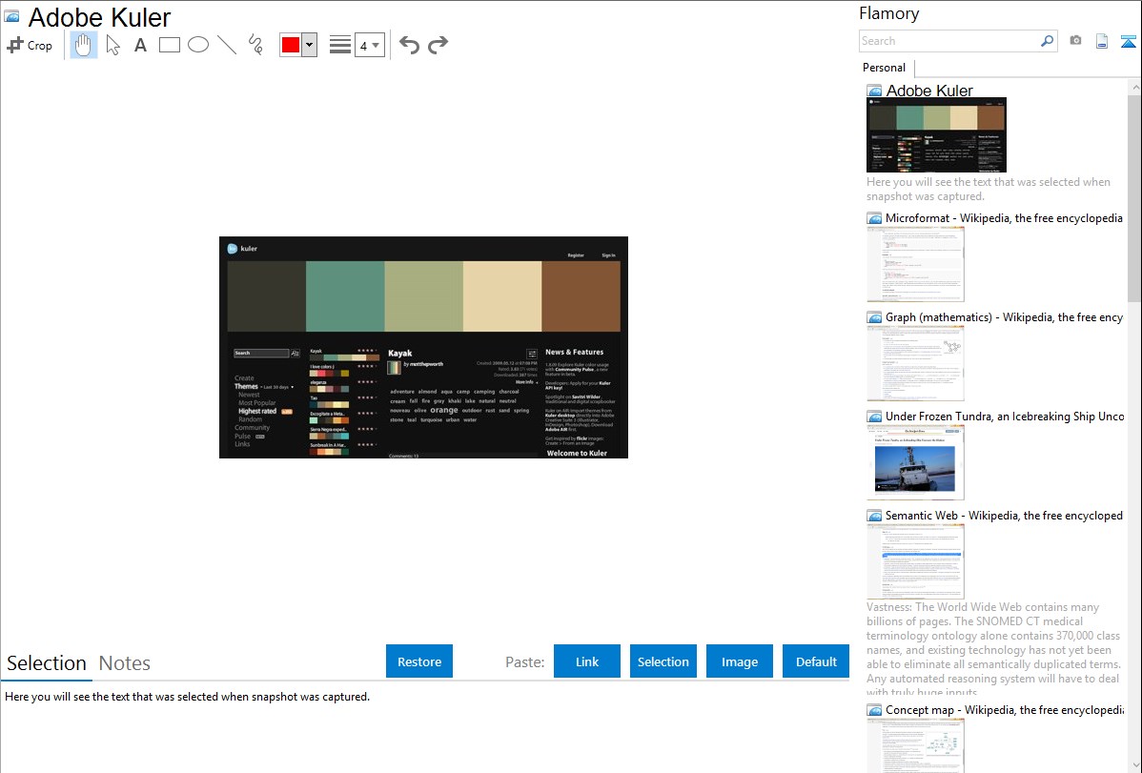Click the document icon beside the camera
This screenshot has width=1142, height=773.
pos(1102,41)
